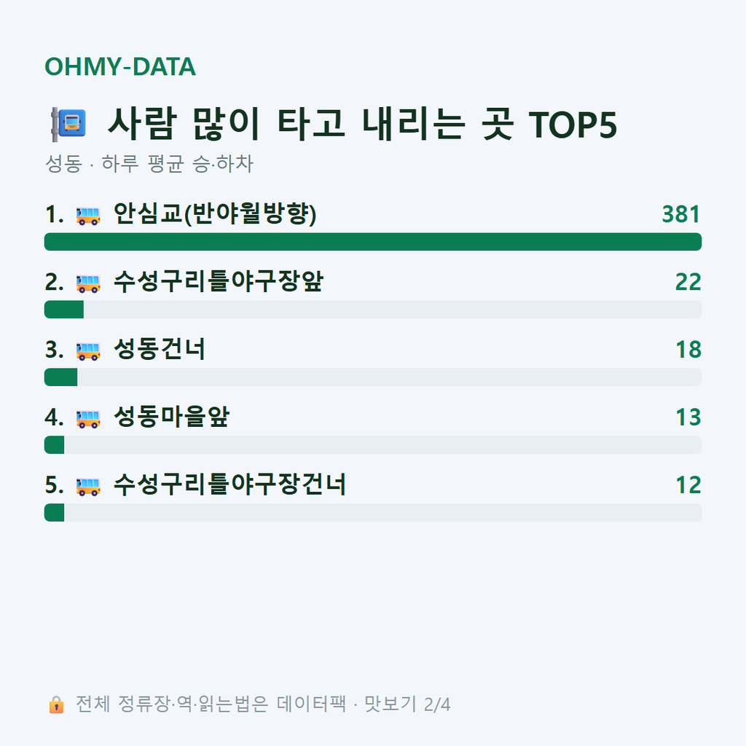Click the bus stop sign icon in title

[x=68, y=124]
